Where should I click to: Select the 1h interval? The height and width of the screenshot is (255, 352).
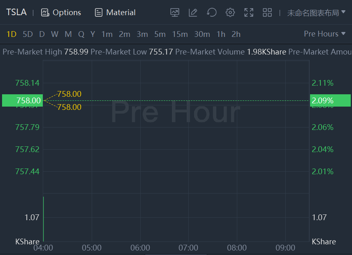tap(221, 34)
